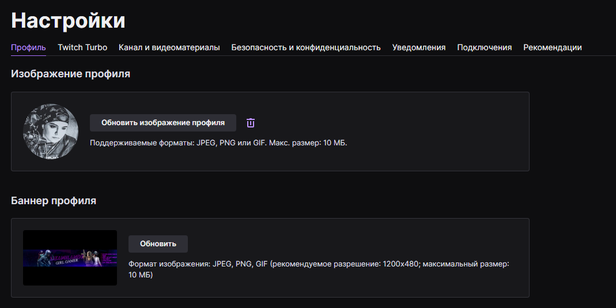This screenshot has height=308, width=616.
Task: Select the "Уведомления" tab
Action: click(x=419, y=47)
